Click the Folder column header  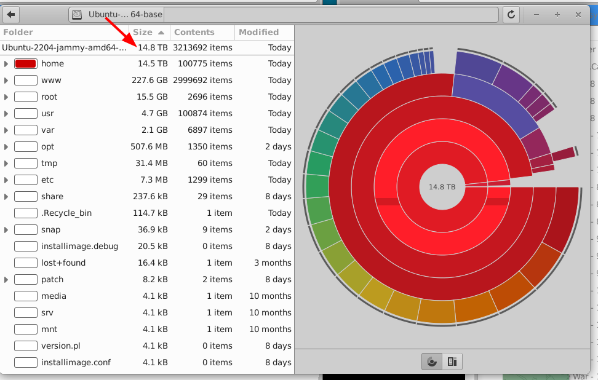(18, 32)
